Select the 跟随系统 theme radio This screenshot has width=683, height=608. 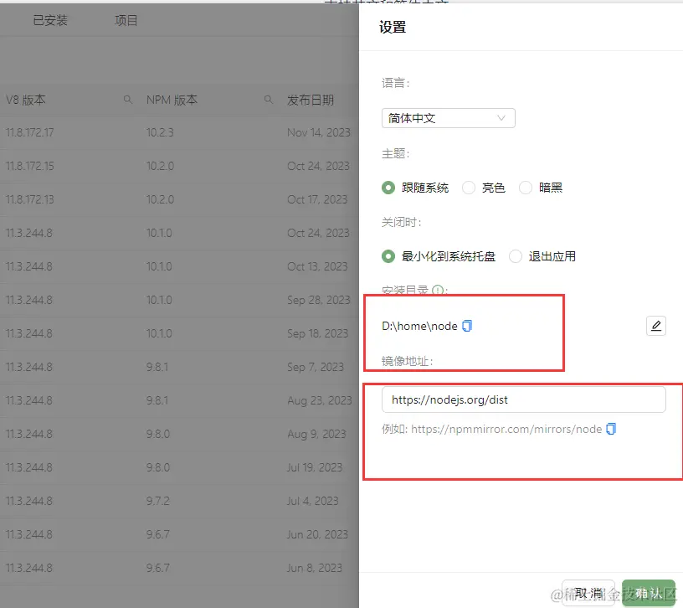pos(388,188)
